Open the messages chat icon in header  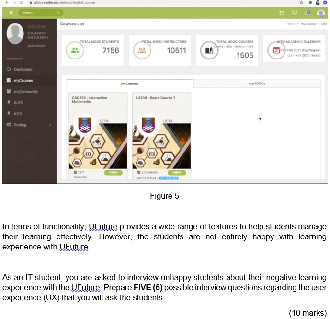coord(294,12)
